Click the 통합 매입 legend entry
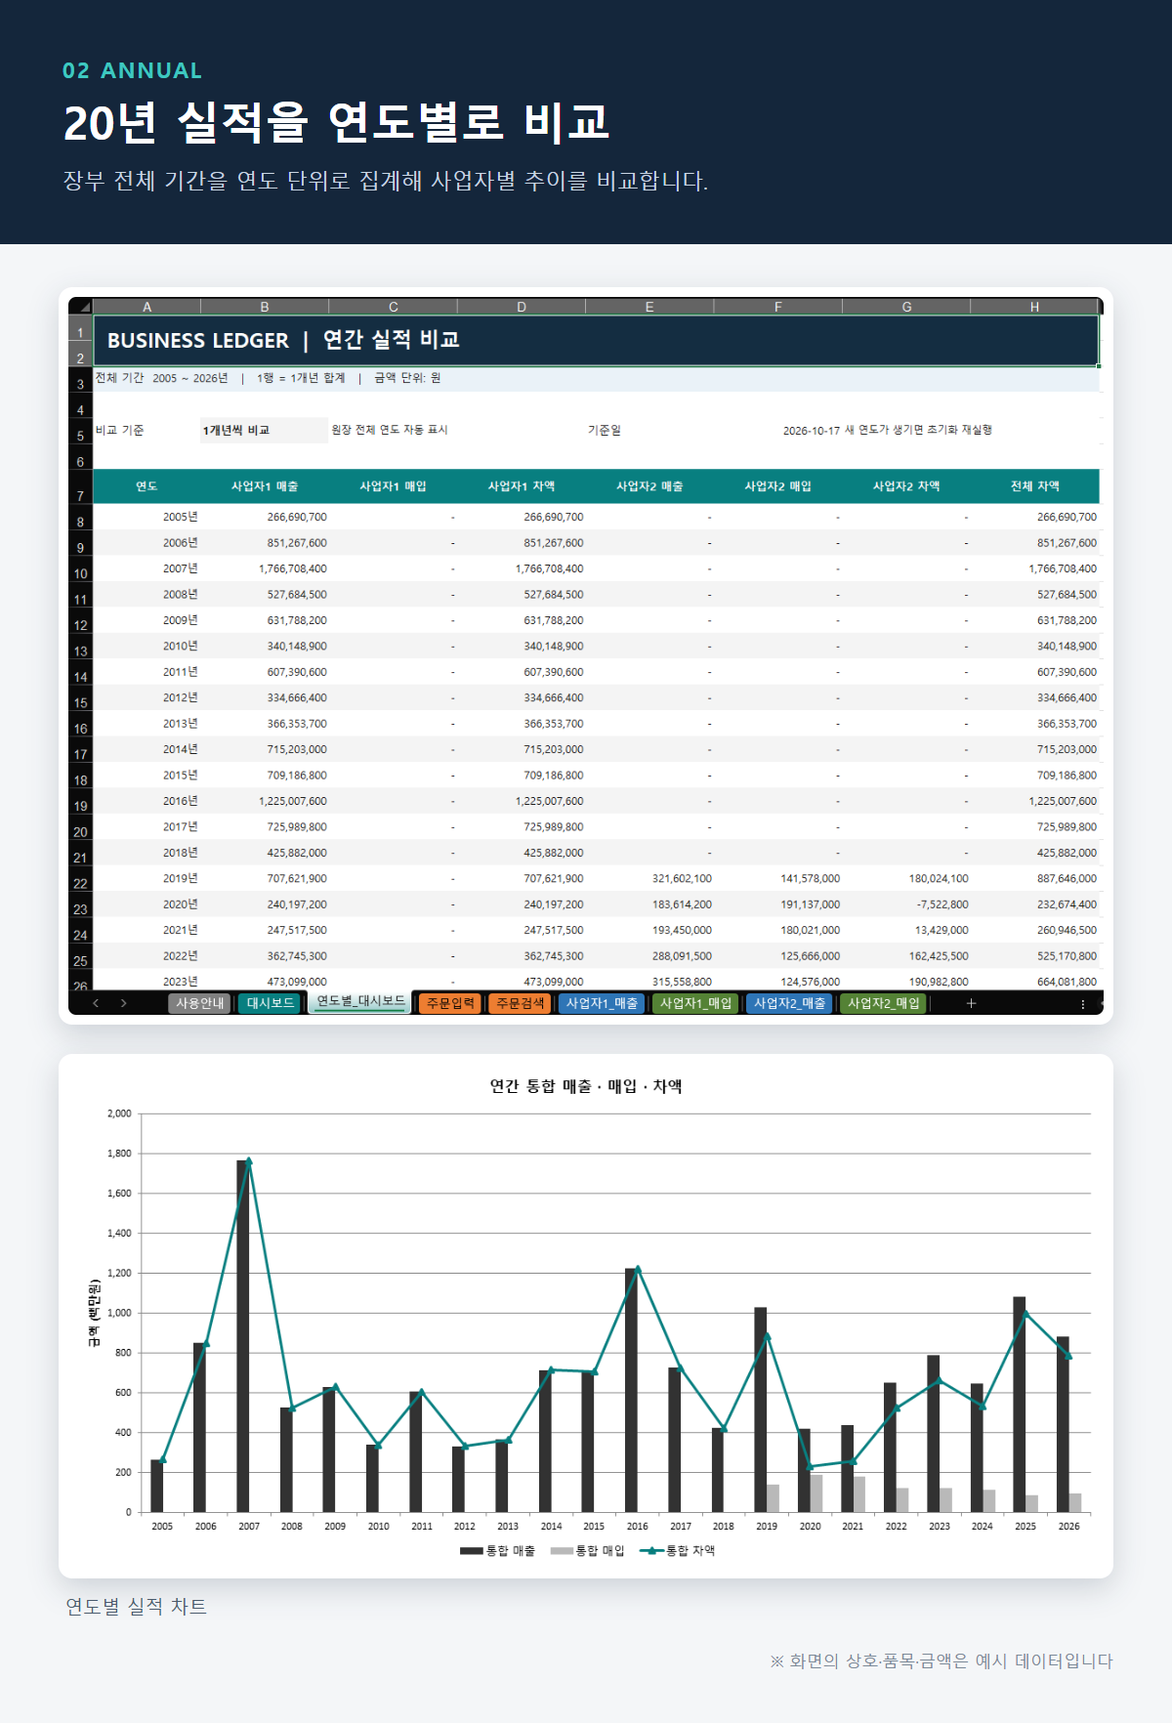Image resolution: width=1172 pixels, height=1723 pixels. [x=587, y=1550]
